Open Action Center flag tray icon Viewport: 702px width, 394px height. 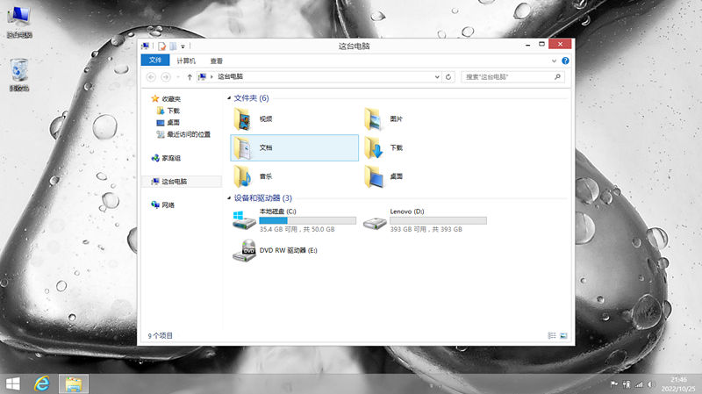(613, 384)
